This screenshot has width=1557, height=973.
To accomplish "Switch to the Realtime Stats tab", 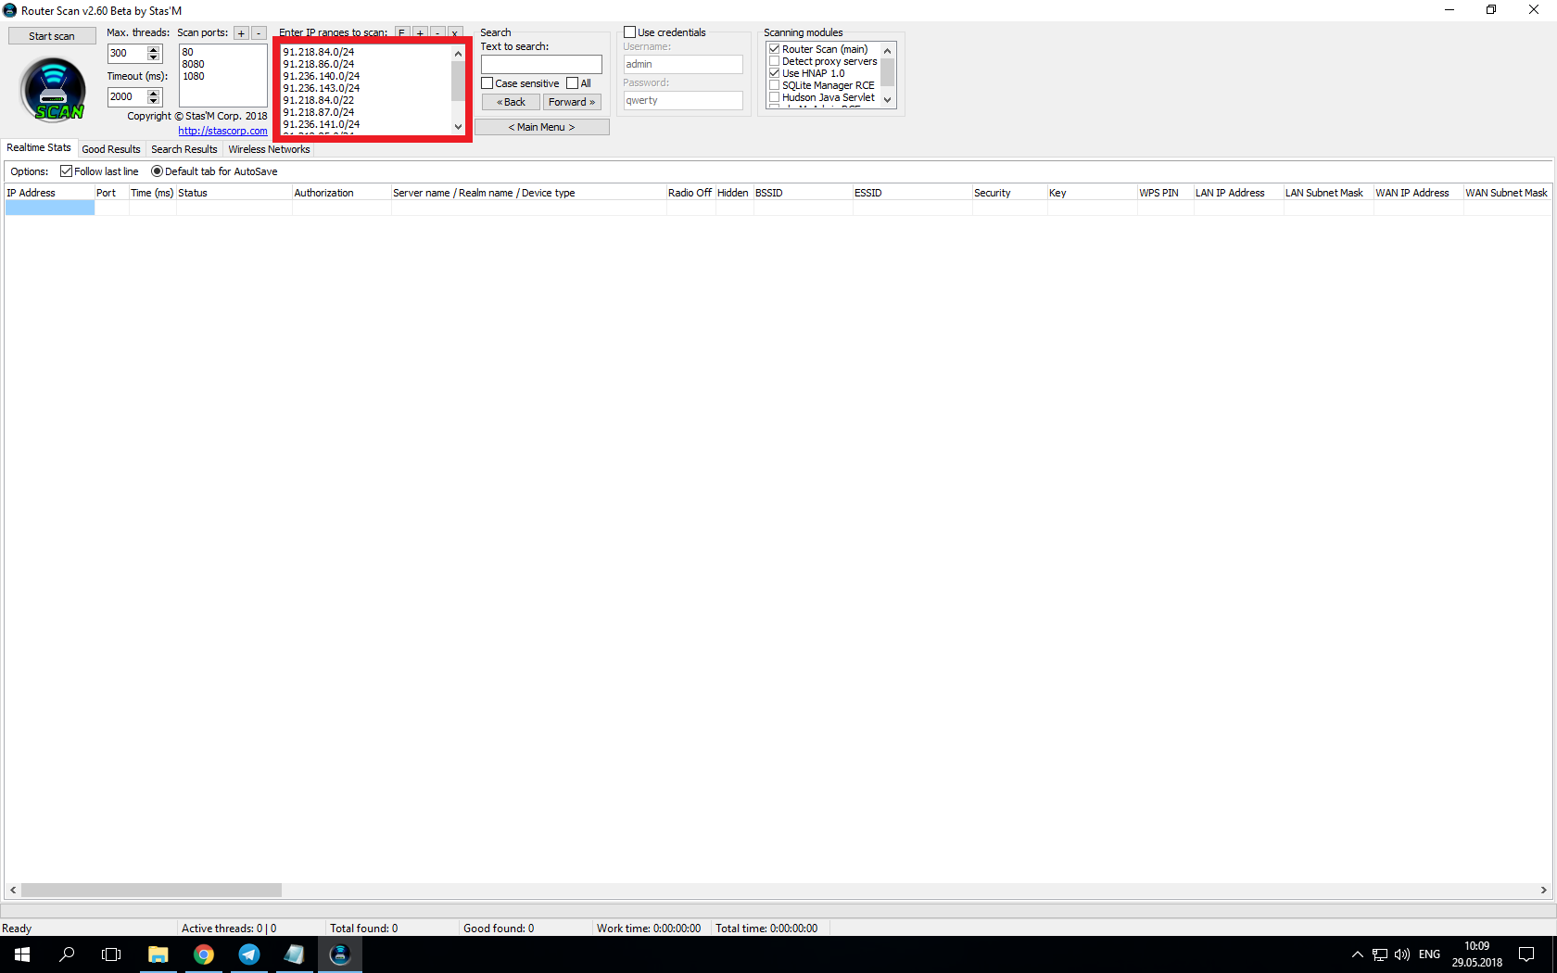I will (x=39, y=147).
